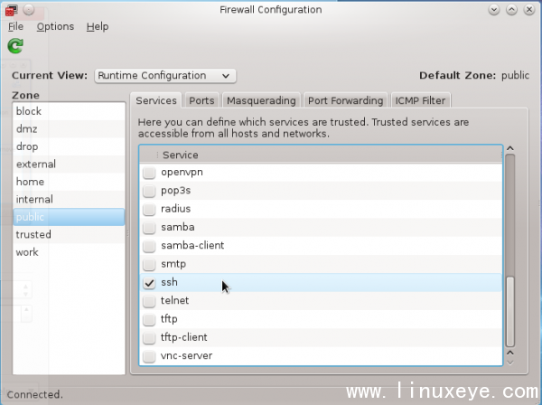The height and width of the screenshot is (405, 542).
Task: Enable the radius service checkbox
Action: coord(149,209)
